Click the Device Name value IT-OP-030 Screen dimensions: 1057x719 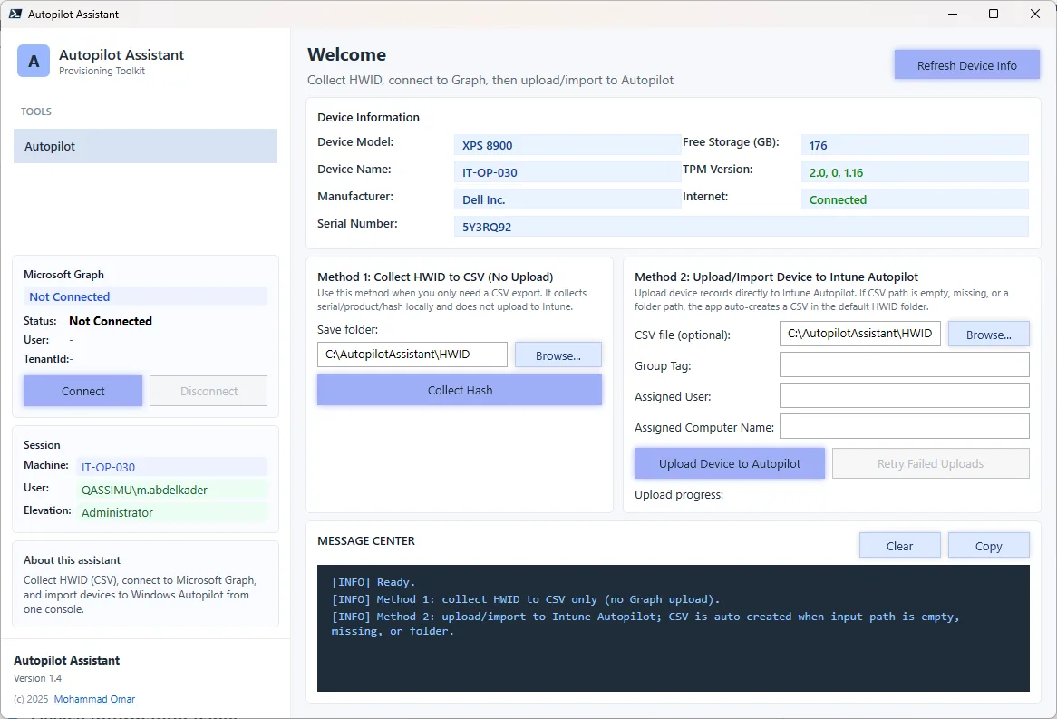[x=567, y=172]
